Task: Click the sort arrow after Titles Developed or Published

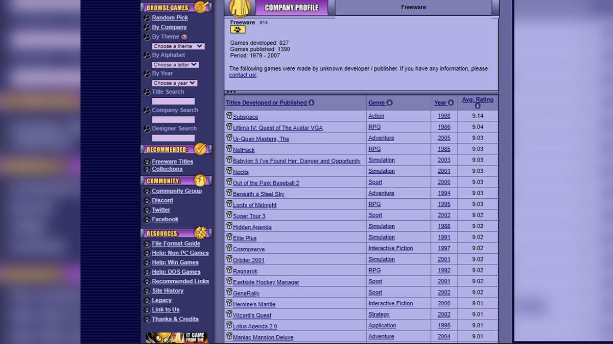Action: (x=312, y=103)
